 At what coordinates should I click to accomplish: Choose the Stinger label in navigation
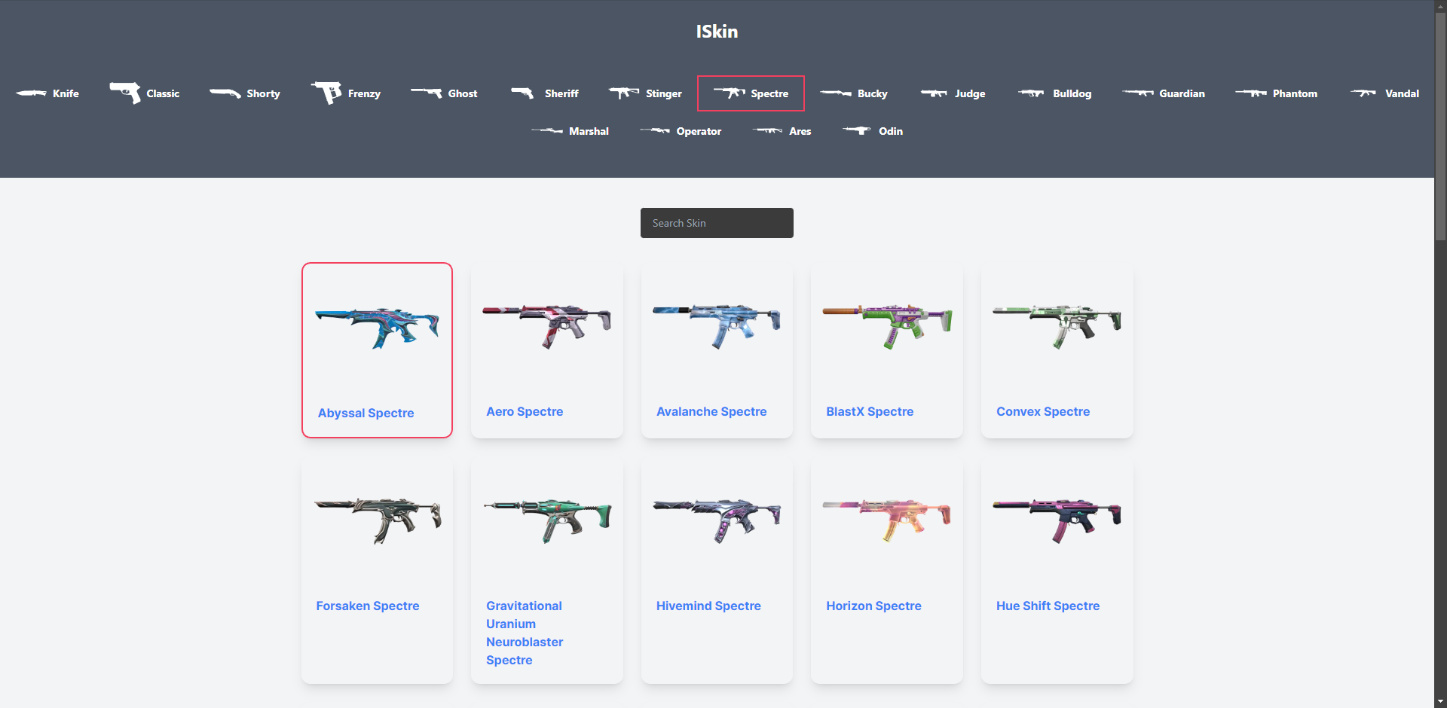(x=664, y=93)
